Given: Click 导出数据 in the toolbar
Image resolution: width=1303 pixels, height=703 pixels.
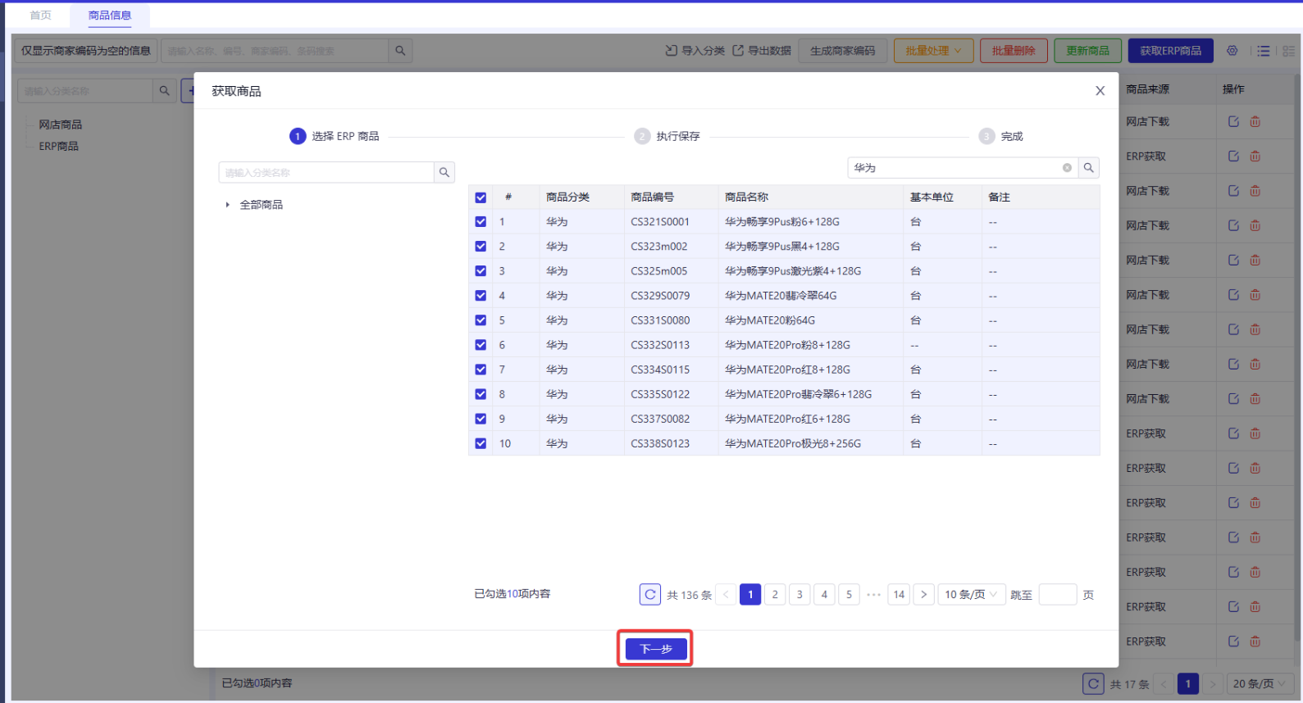Looking at the screenshot, I should pos(761,51).
